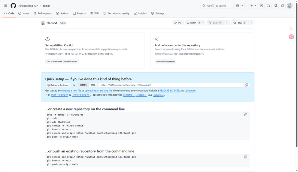Select the SSH protocol toggle
The width and height of the screenshot is (298, 172).
tap(93, 85)
